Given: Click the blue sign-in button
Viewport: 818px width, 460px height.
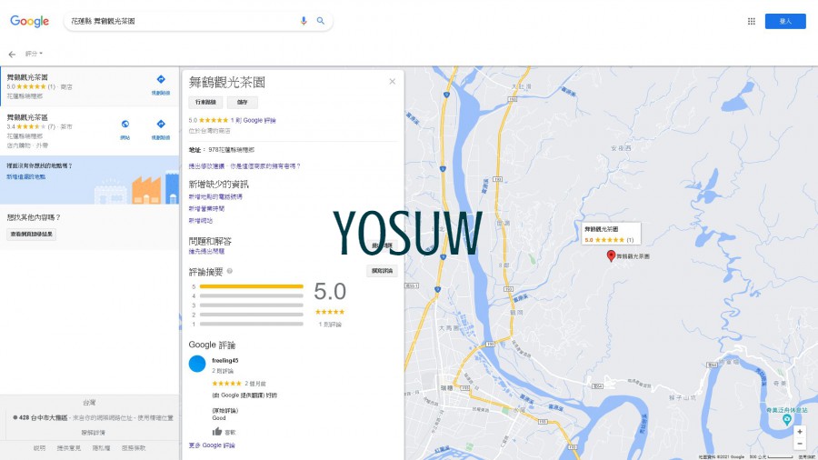Looking at the screenshot, I should [x=784, y=21].
